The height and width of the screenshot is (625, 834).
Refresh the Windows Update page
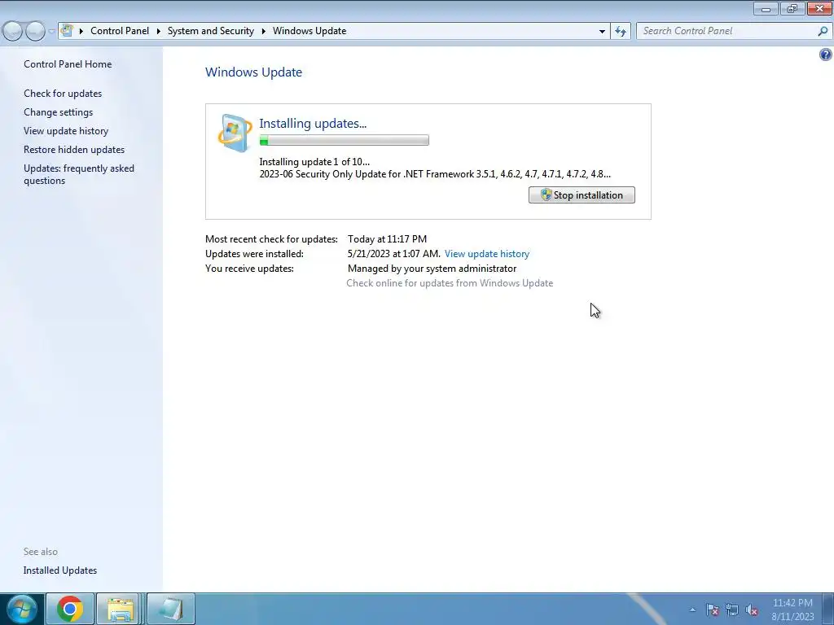click(621, 31)
